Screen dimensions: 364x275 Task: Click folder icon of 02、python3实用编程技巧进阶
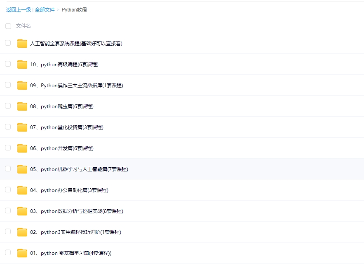(x=22, y=232)
